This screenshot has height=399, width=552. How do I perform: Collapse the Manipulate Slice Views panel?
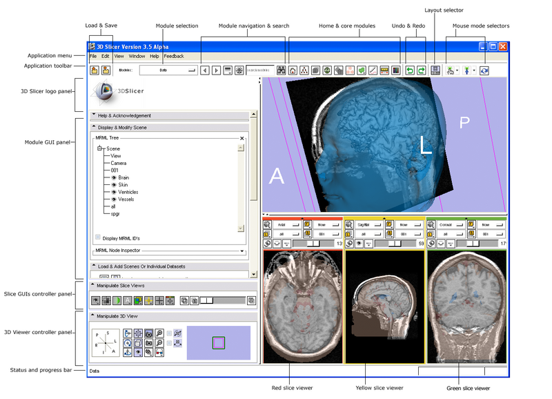click(x=94, y=285)
